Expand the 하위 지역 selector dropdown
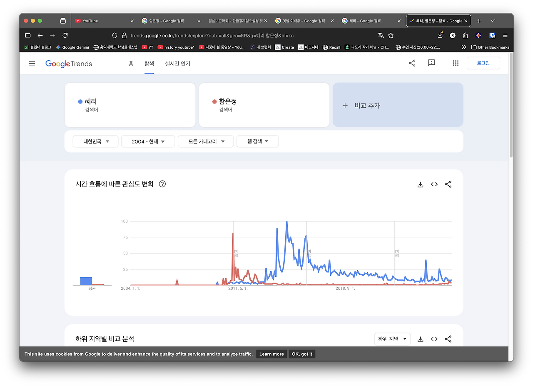 (392, 339)
